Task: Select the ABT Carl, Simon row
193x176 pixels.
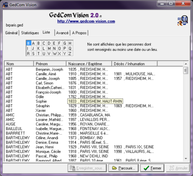Action: pyautogui.click(x=94, y=83)
